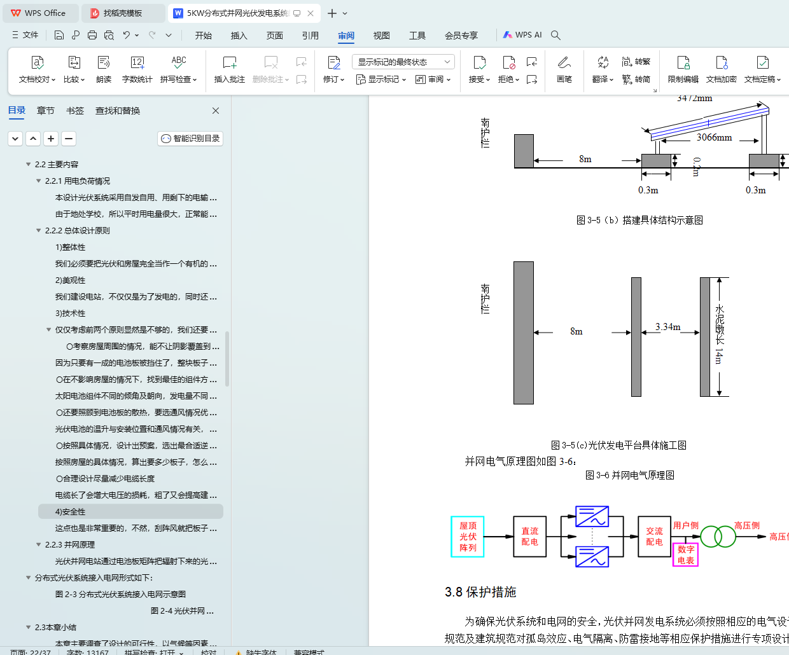
Task: Open the 显示标记 dropdown
Action: [x=381, y=79]
